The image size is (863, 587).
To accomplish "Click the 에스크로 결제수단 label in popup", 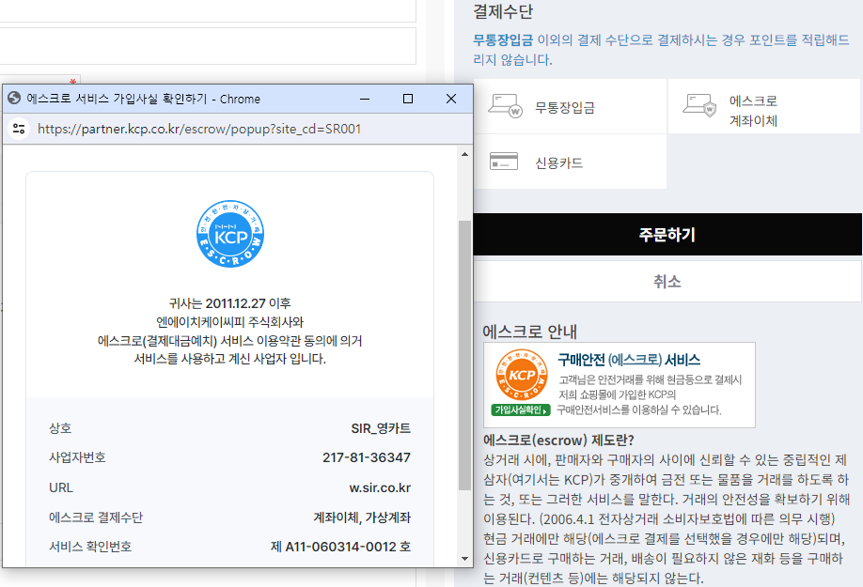I will 96,517.
